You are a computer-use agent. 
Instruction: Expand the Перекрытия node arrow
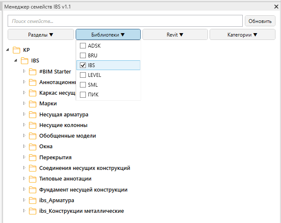24,157
